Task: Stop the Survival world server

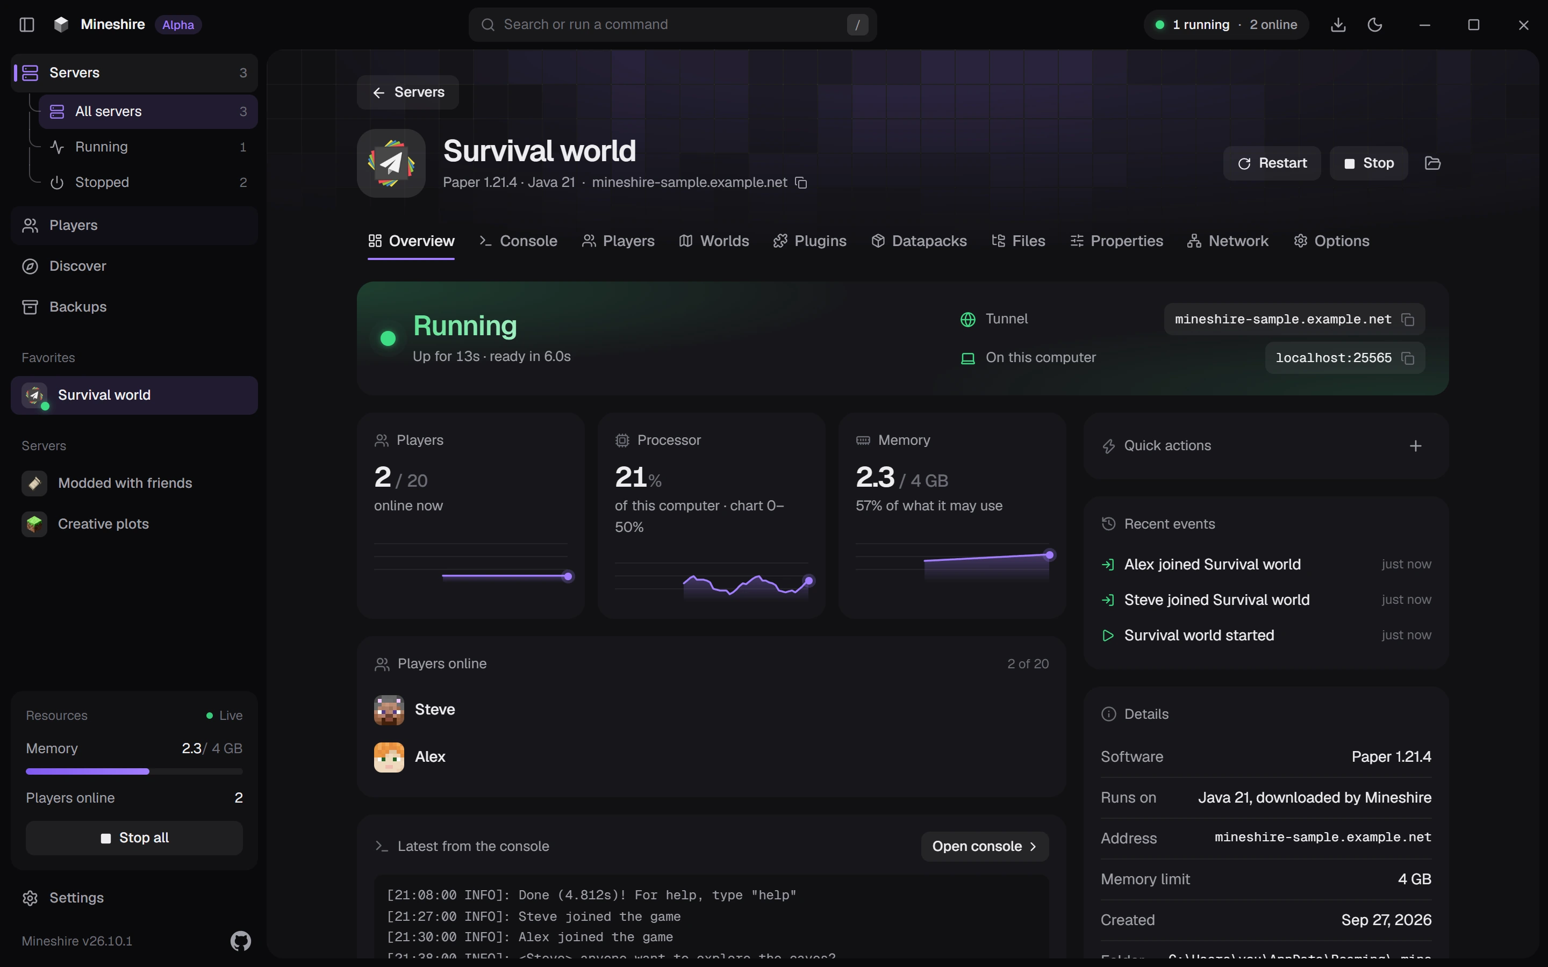Action: coord(1368,163)
